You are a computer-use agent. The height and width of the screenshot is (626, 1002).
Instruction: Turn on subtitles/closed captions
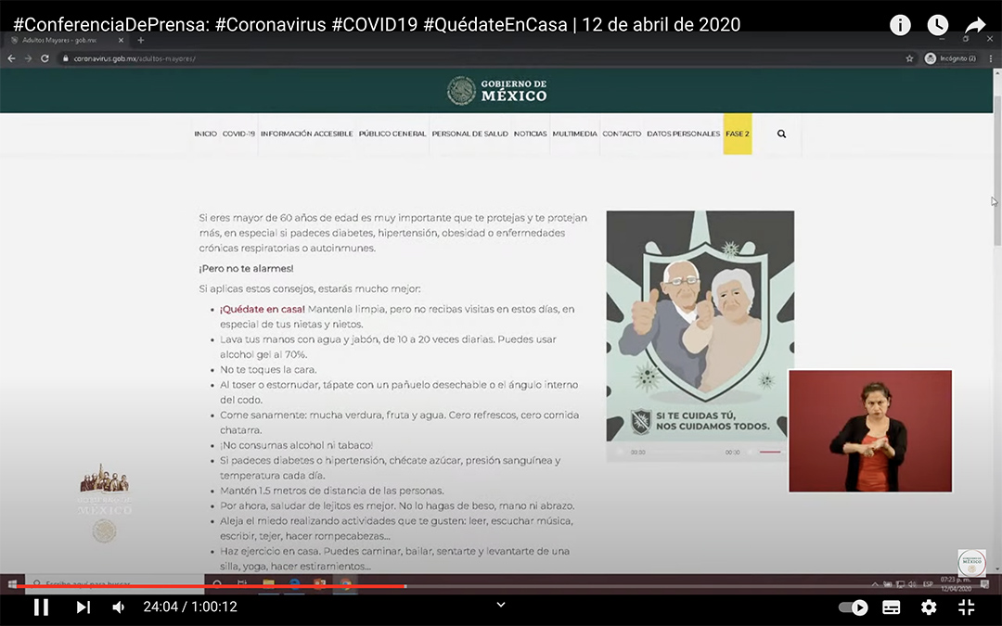(891, 607)
